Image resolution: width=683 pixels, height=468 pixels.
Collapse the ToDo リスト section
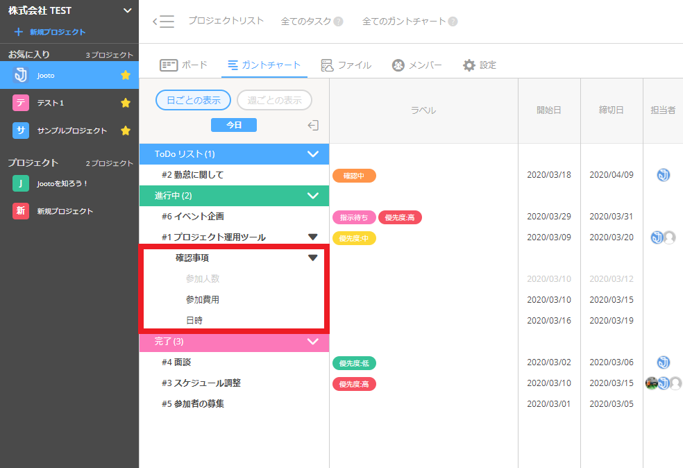312,154
